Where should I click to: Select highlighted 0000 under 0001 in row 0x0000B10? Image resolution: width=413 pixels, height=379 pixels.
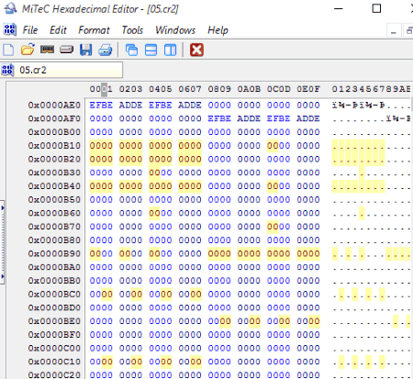101,145
